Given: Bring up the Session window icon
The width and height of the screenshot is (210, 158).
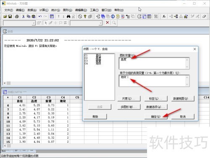Looking at the screenshot, I should 139,16.
